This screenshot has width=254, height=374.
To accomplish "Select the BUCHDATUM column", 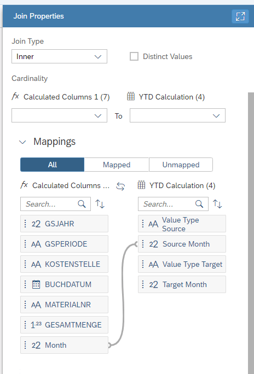I will (64, 284).
